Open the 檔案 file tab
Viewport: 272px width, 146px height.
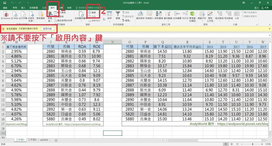point(5,8)
